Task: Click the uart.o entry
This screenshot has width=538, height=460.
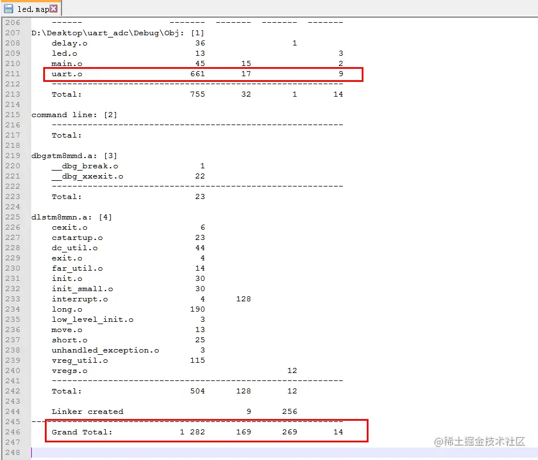Action: coord(67,74)
